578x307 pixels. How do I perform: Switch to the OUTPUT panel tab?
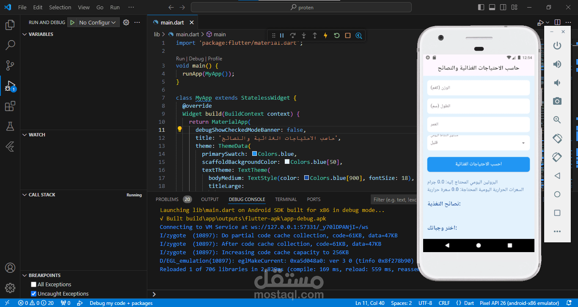pos(210,199)
